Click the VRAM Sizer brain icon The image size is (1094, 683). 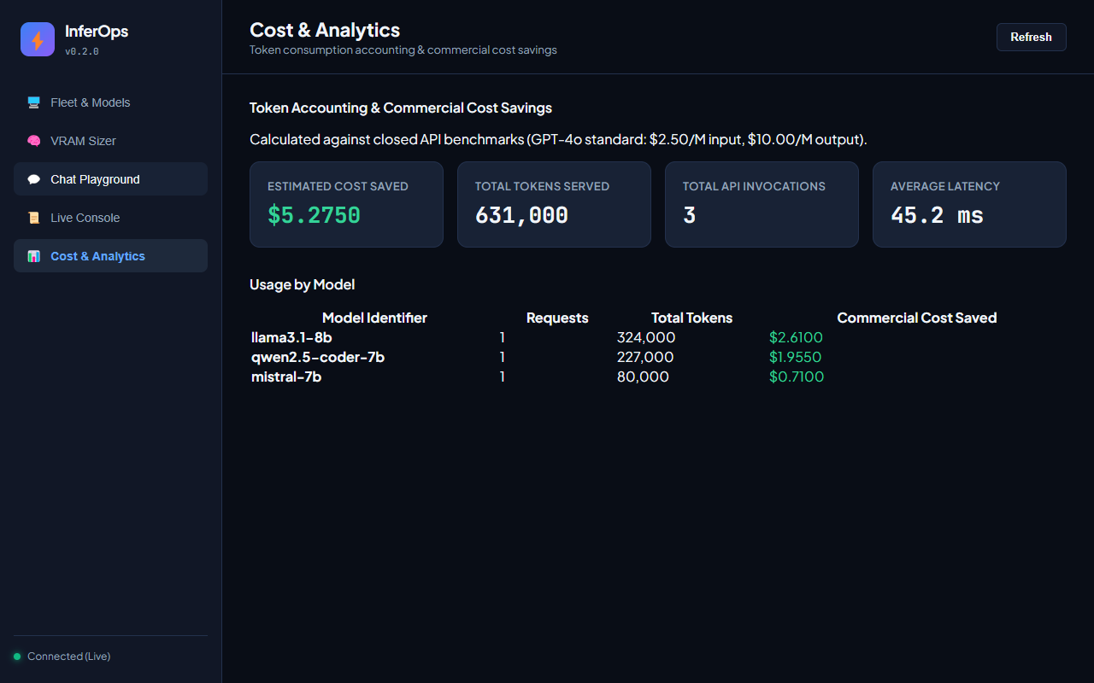[34, 141]
